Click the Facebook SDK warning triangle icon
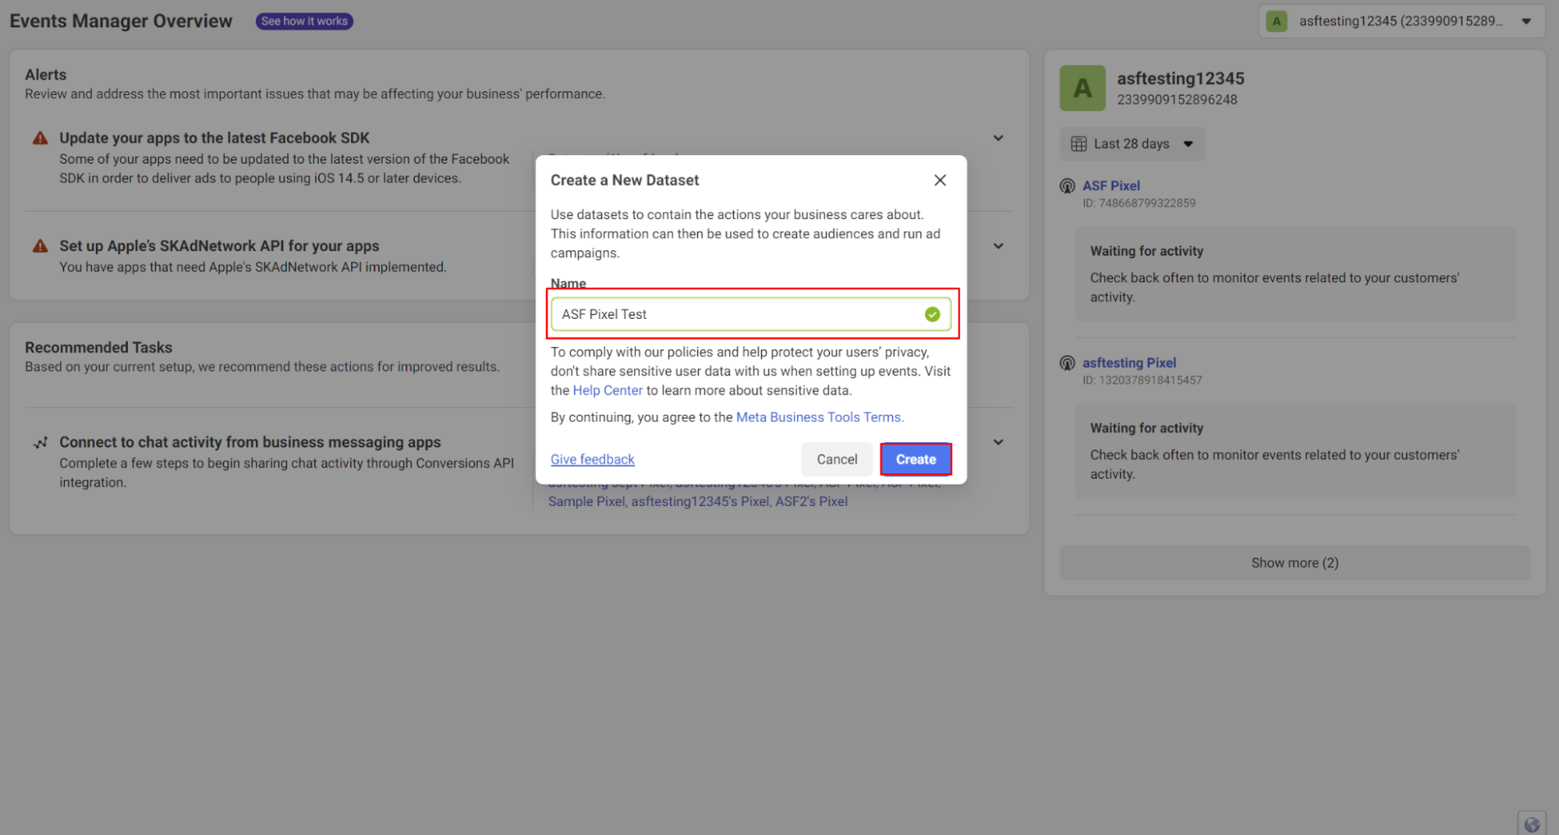This screenshot has width=1559, height=835. click(40, 138)
